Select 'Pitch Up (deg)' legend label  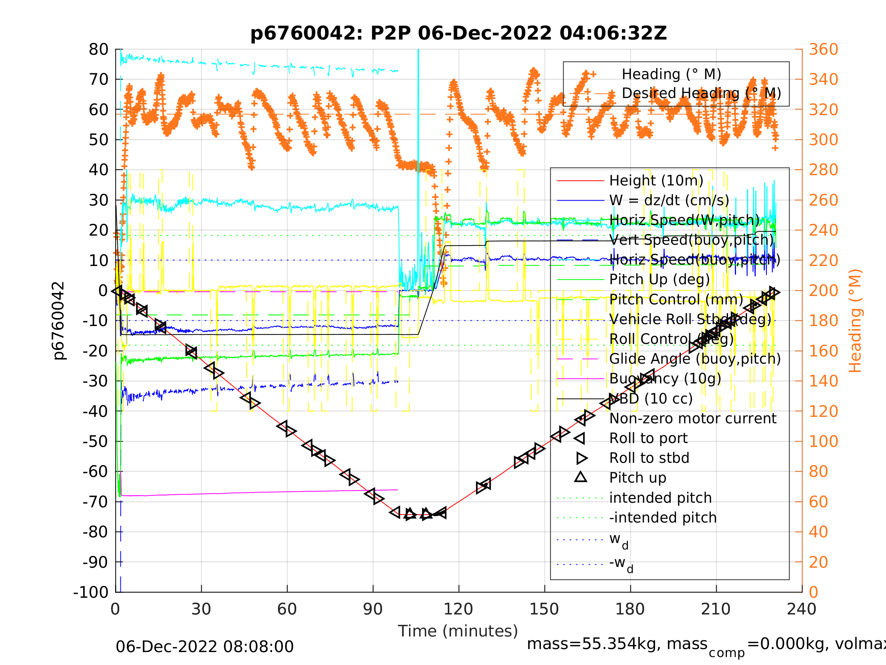click(x=659, y=279)
